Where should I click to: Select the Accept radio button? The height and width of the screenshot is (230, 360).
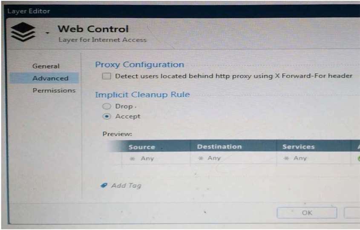pos(107,116)
